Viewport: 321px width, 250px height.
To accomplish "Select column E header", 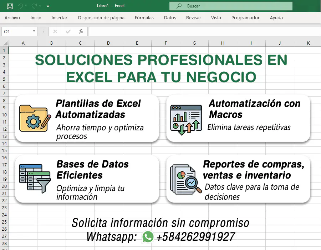I will [137, 43].
